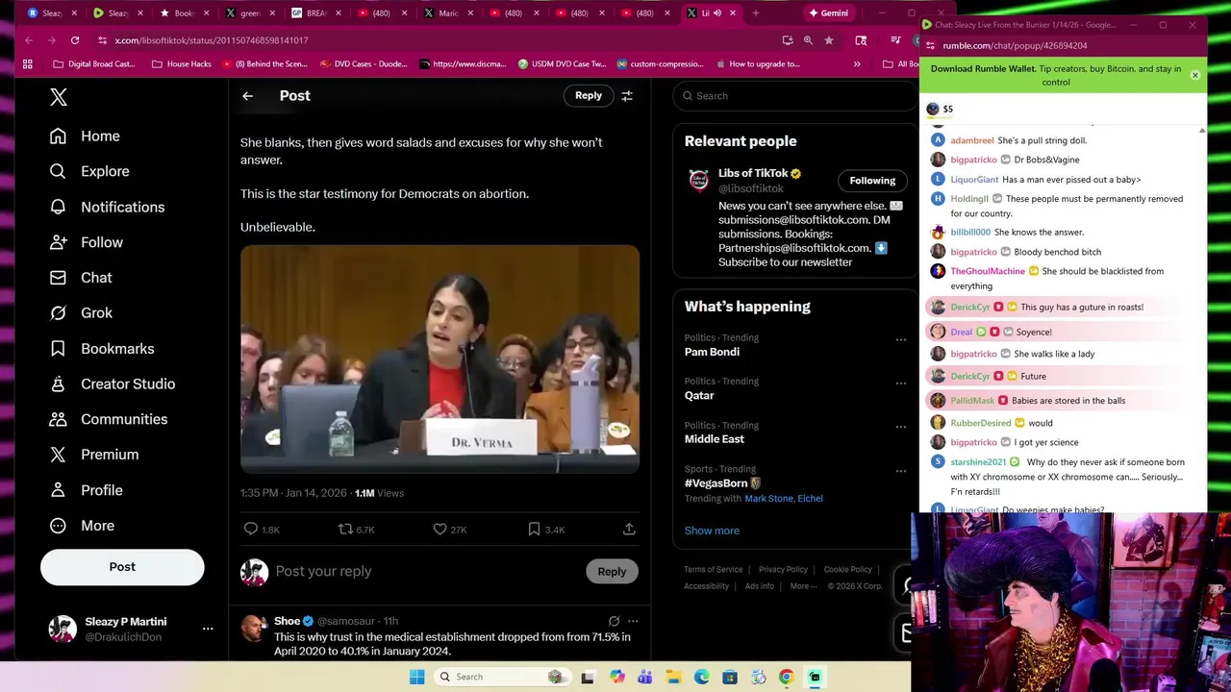The image size is (1231, 692).
Task: Open options for Qatar trend
Action: click(x=901, y=383)
